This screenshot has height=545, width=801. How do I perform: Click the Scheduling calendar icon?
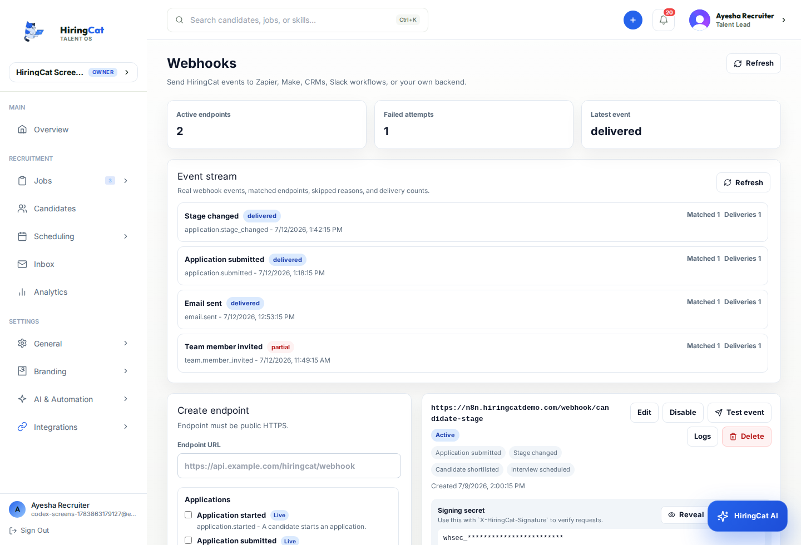22,236
